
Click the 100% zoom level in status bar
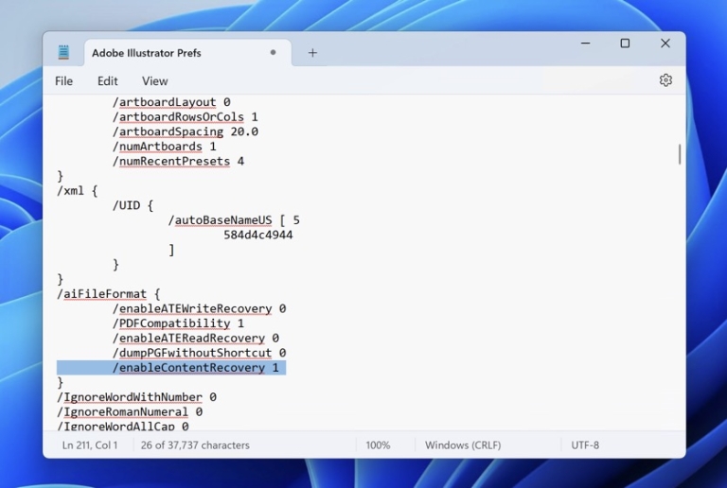[378, 444]
